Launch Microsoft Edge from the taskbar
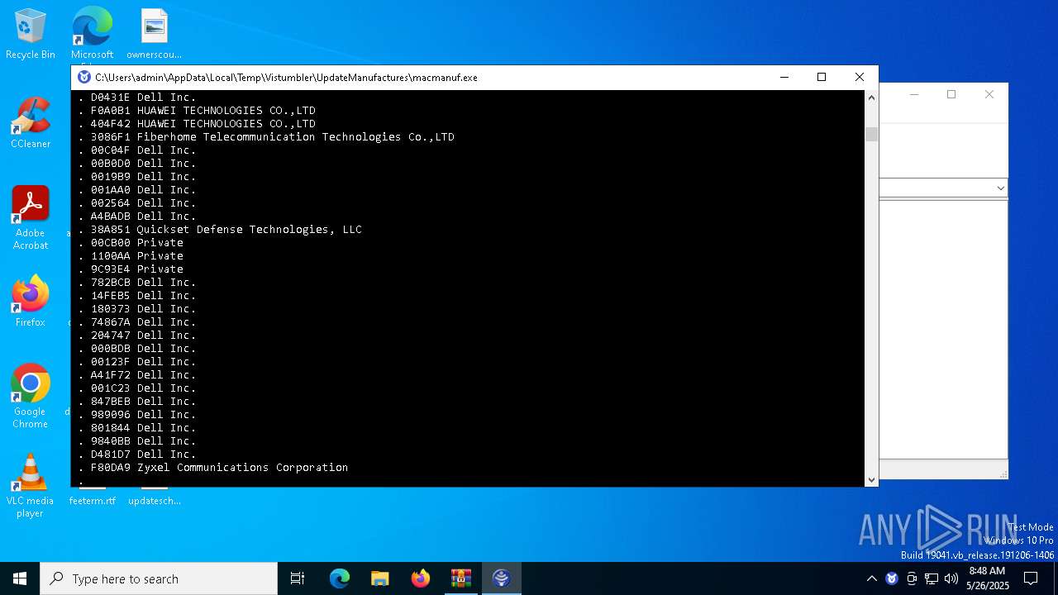 coord(340,578)
